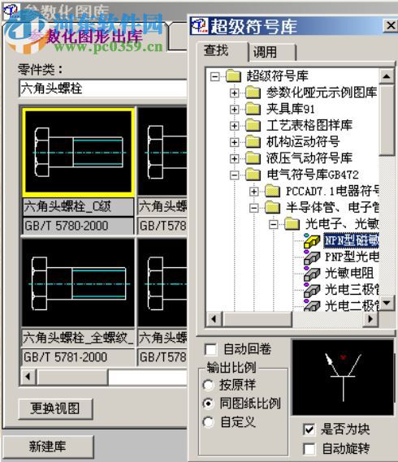Select the 六角头螺栓_C级 thumbnail
This screenshot has width=398, height=462.
[x=79, y=152]
